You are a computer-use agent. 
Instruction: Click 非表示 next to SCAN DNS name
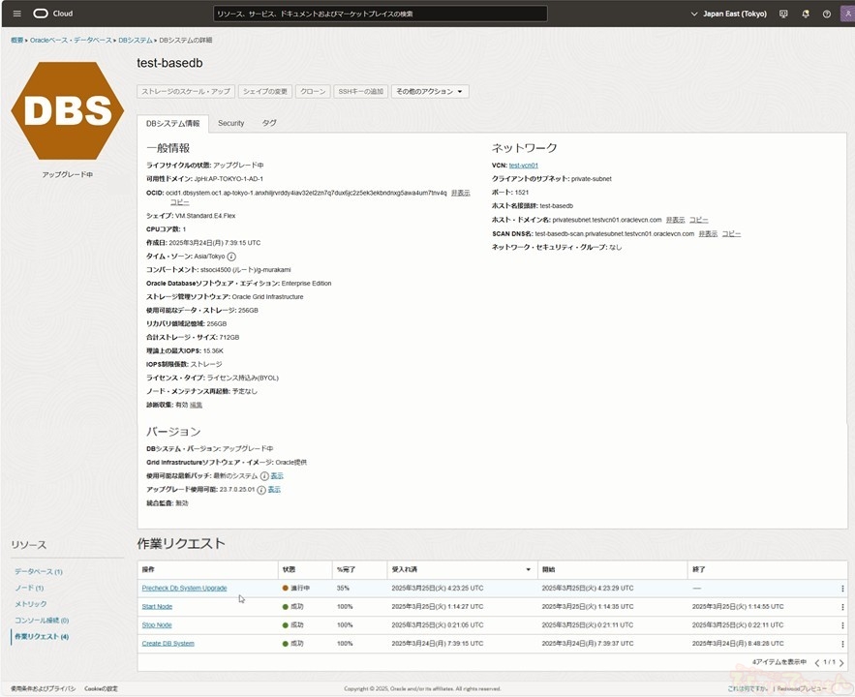click(708, 234)
